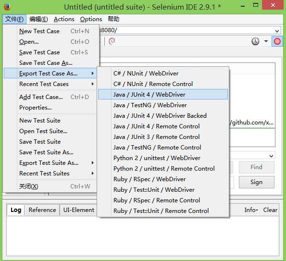Expand the Recent Test Suites submenu
The width and height of the screenshot is (286, 261).
50,174
